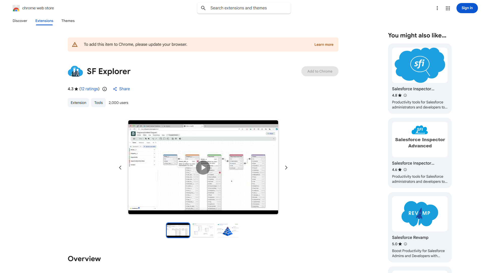485x273 pixels.
Task: Open the search magnifier in search bar
Action: pyautogui.click(x=203, y=8)
